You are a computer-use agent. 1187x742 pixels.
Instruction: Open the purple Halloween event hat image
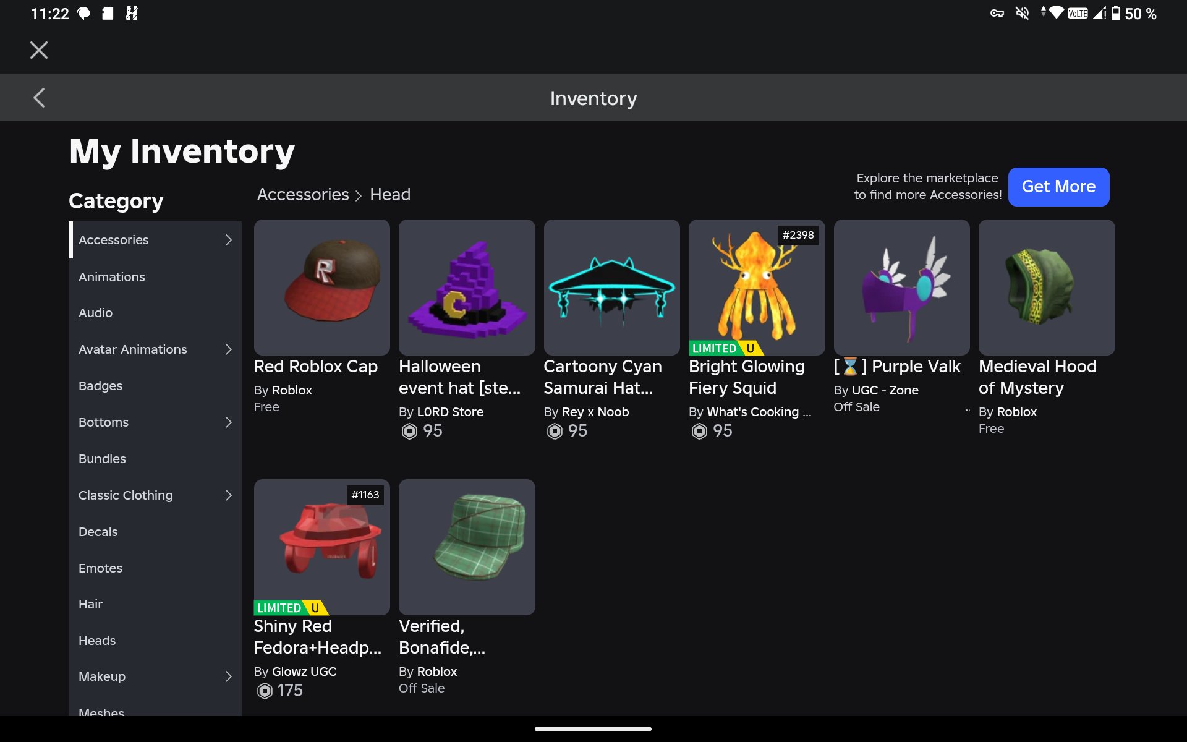(467, 288)
